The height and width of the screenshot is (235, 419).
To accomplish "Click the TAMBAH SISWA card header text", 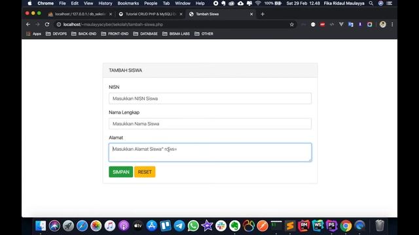I will [125, 70].
